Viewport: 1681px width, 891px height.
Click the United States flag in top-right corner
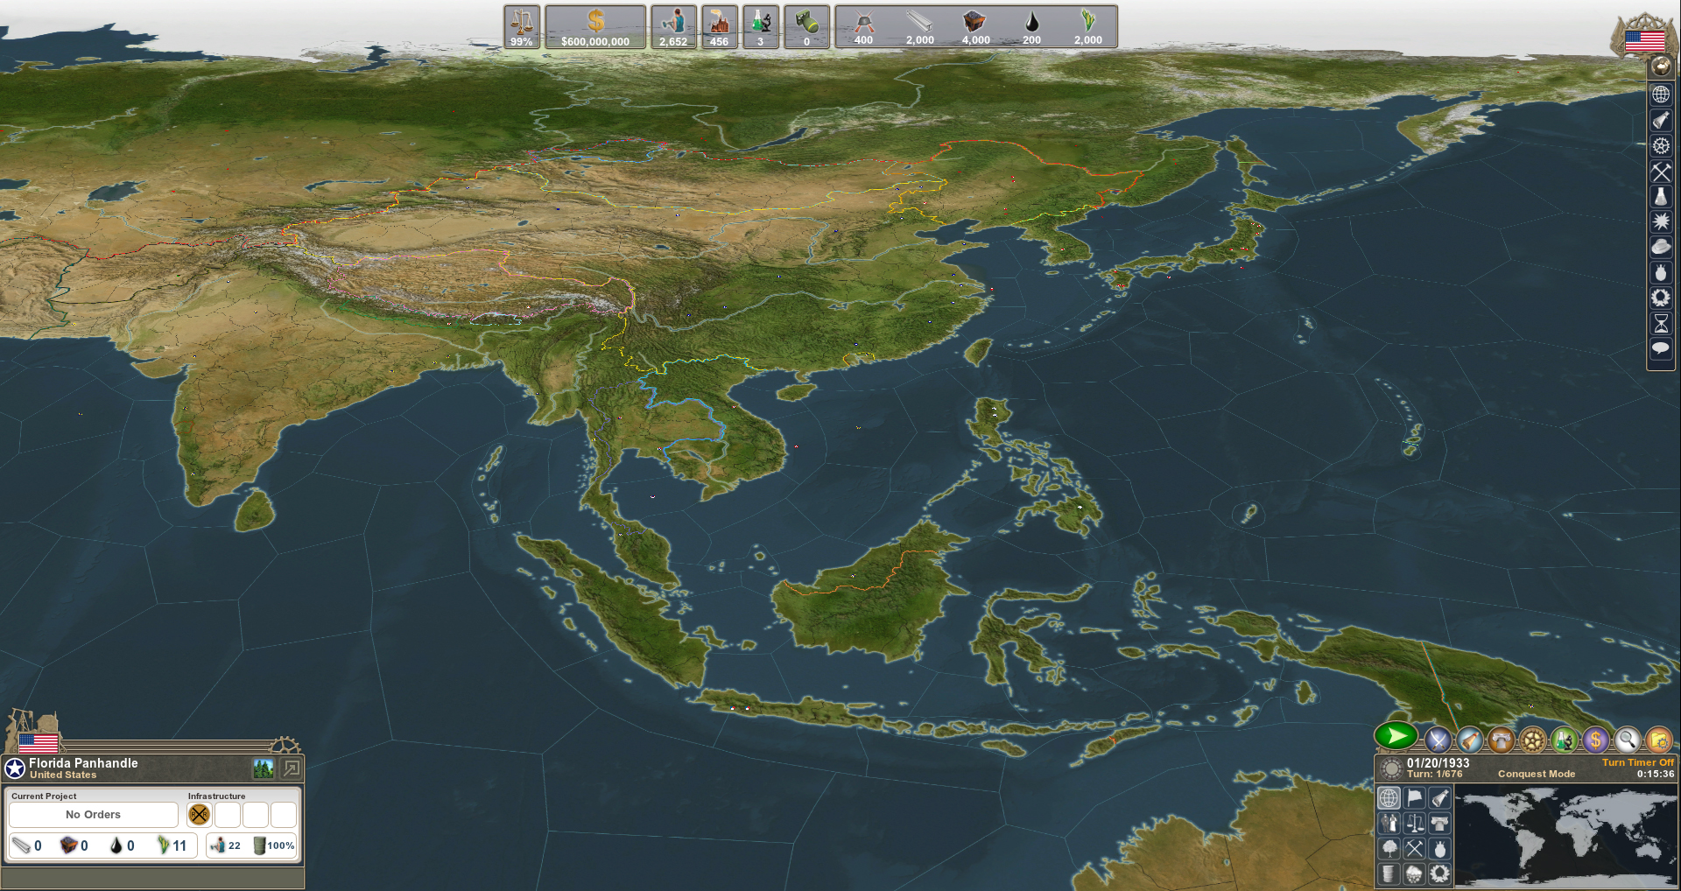pos(1646,39)
